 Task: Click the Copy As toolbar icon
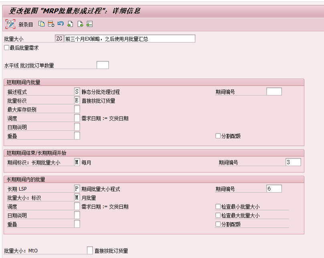(x=41, y=24)
